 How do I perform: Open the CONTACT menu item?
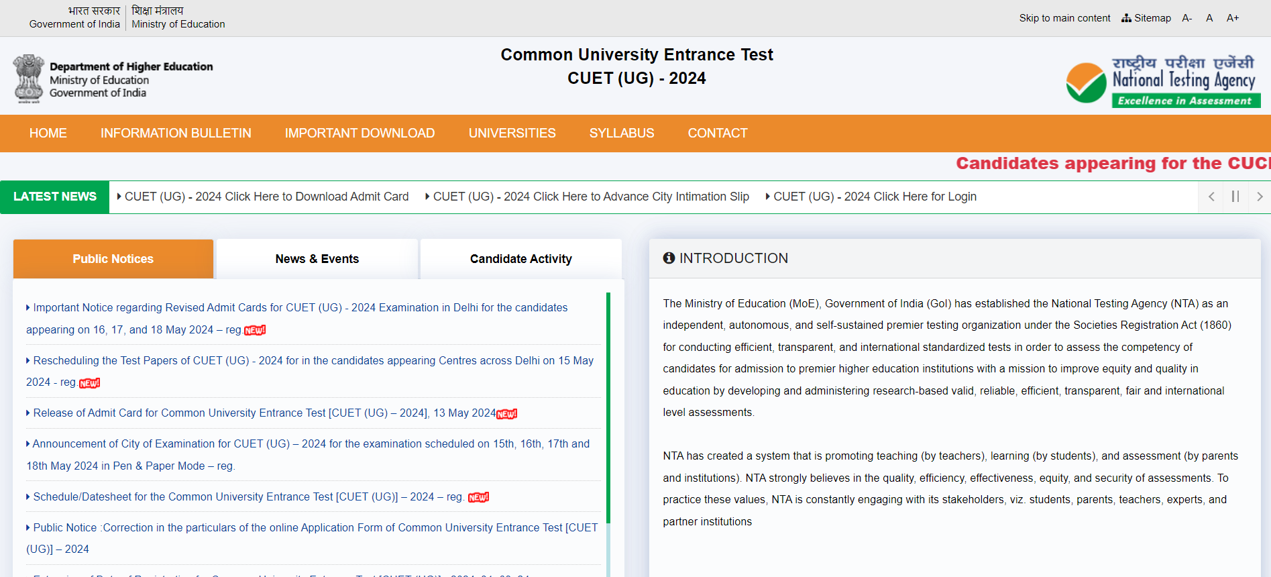pyautogui.click(x=718, y=134)
